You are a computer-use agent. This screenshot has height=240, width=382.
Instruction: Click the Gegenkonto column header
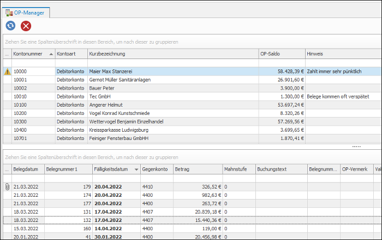(x=157, y=169)
